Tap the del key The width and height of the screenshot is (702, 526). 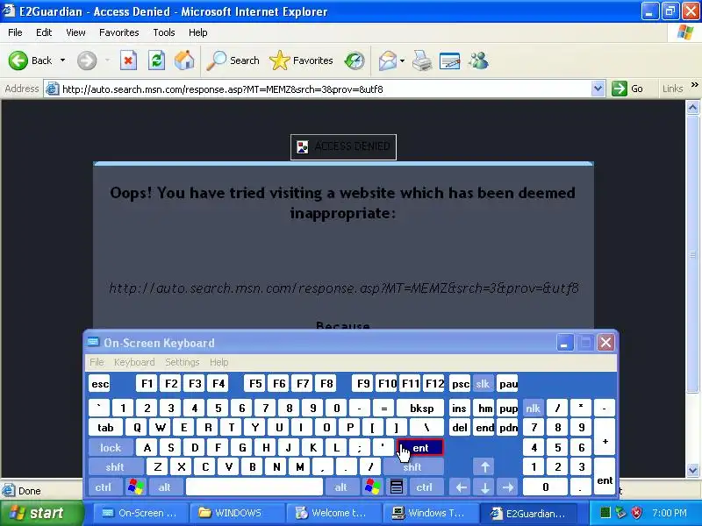pyautogui.click(x=460, y=428)
